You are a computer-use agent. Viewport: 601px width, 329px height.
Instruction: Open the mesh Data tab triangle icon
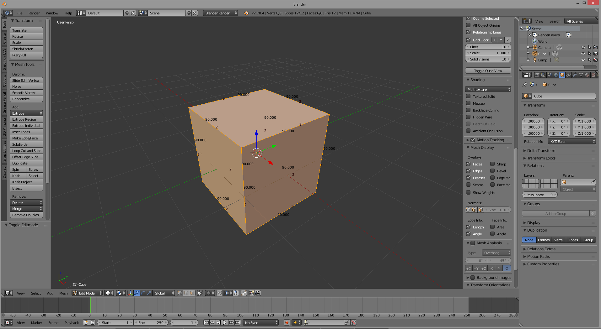pos(581,75)
